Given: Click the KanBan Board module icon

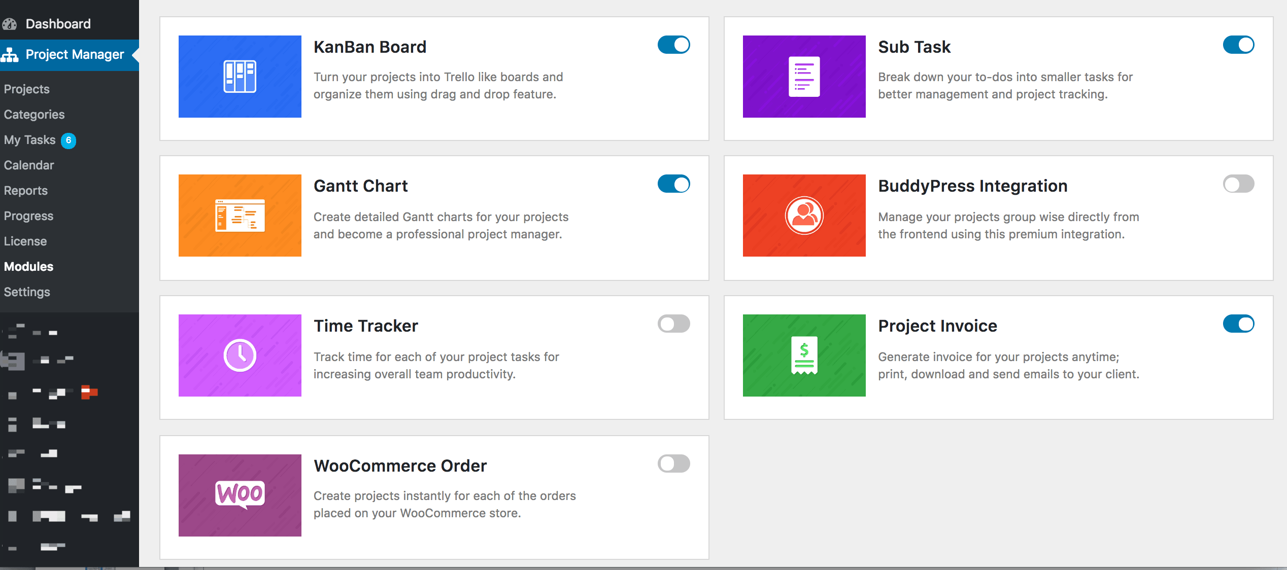Looking at the screenshot, I should coord(240,77).
